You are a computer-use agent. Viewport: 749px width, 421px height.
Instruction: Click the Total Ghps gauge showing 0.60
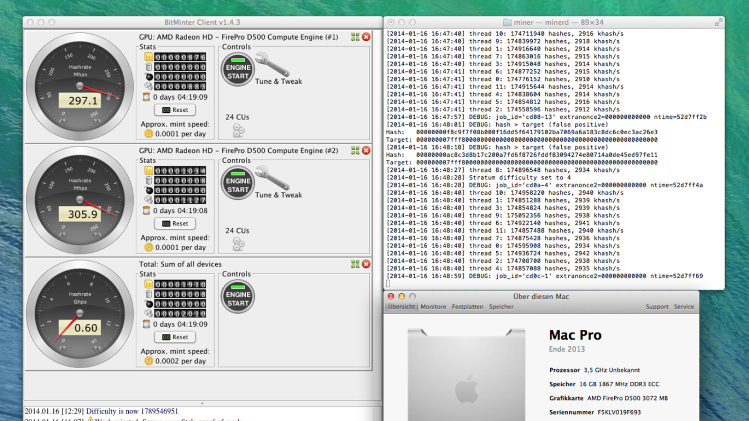[80, 314]
